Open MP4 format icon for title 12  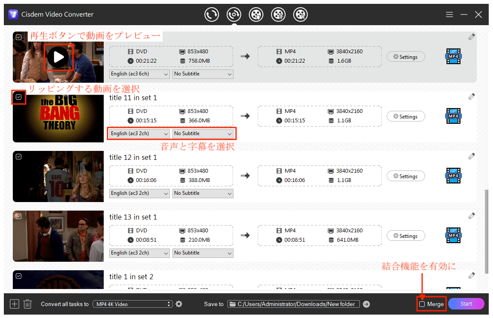[x=453, y=176]
